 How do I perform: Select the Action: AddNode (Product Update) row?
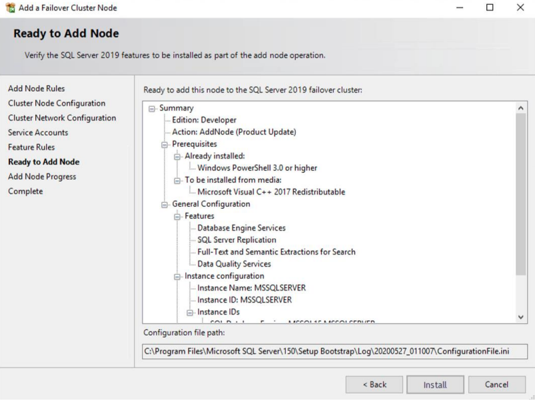pos(234,132)
